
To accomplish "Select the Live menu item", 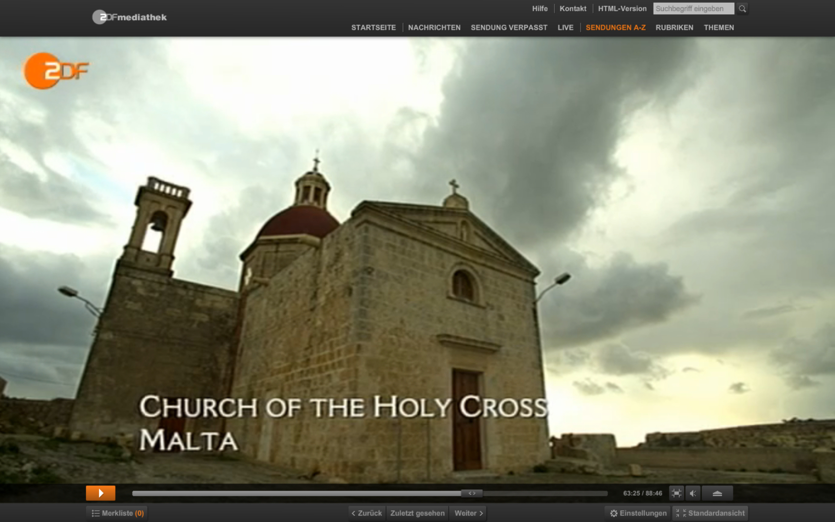I will tap(565, 27).
